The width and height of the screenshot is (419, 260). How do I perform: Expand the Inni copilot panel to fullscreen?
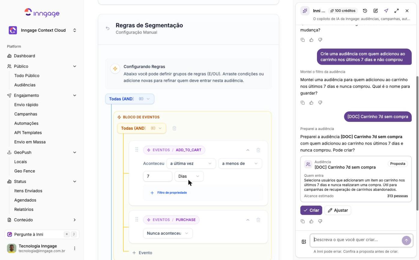396,11
